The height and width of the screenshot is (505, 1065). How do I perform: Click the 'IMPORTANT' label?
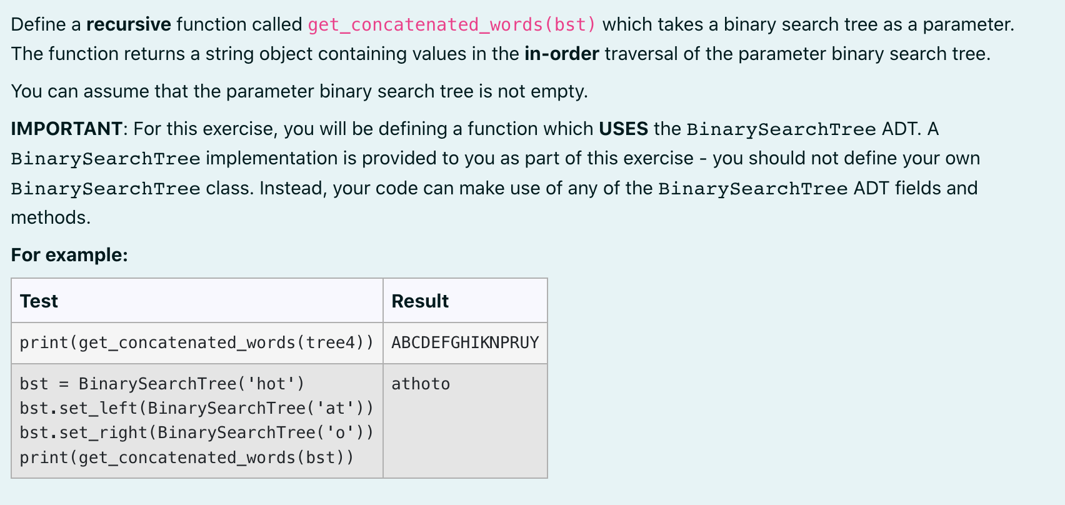(67, 129)
